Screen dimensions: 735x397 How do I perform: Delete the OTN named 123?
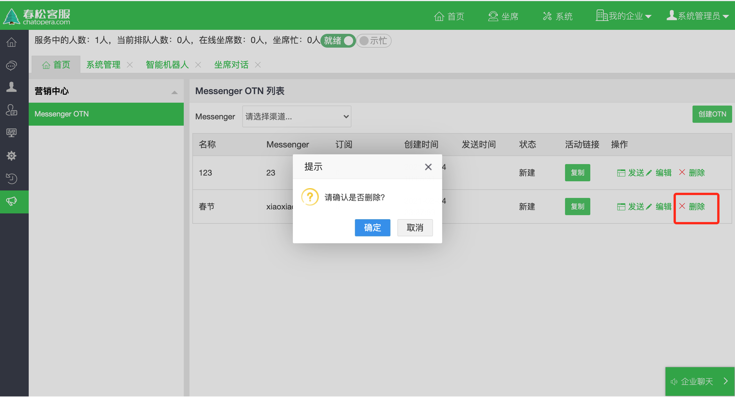click(692, 173)
